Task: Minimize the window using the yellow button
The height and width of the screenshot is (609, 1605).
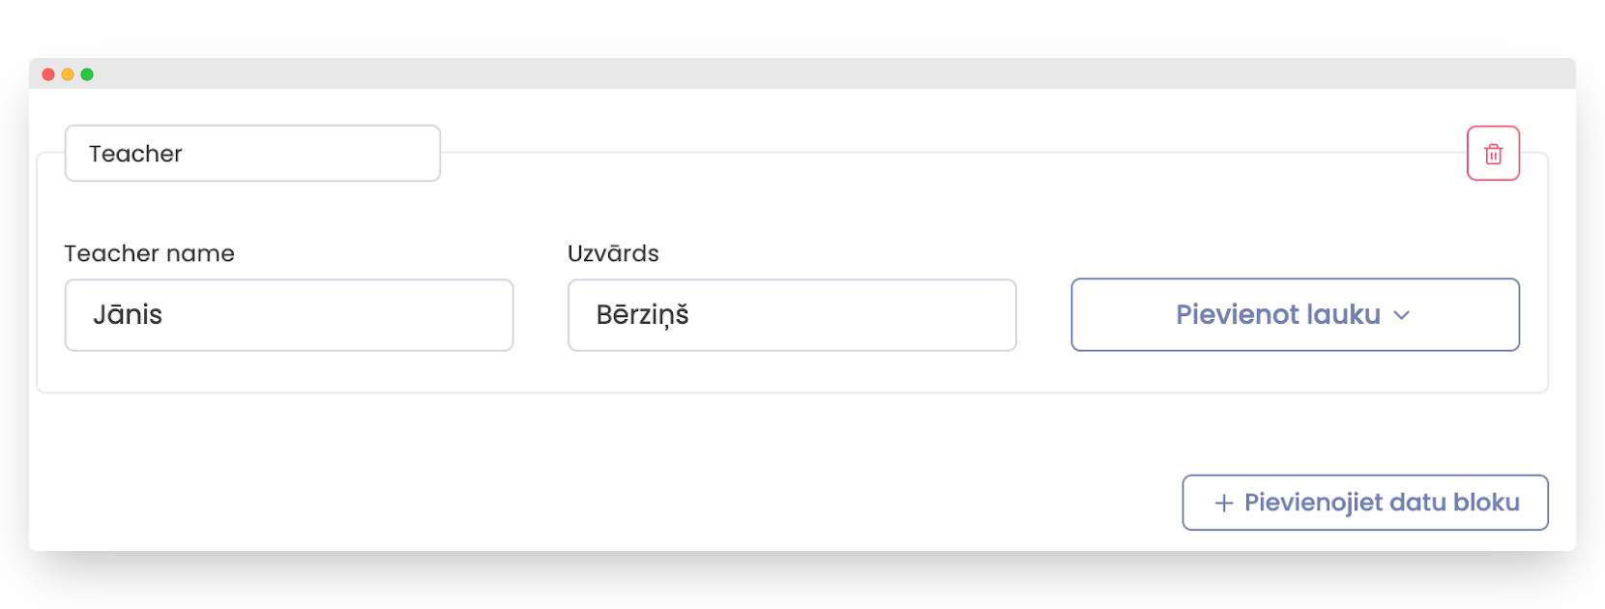Action: 68,74
